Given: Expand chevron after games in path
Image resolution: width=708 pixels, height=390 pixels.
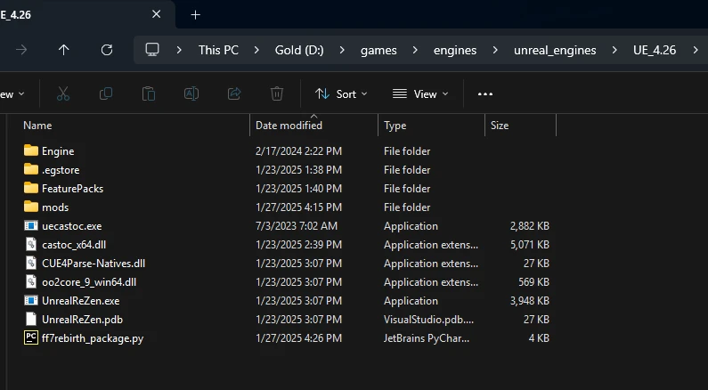Looking at the screenshot, I should [x=415, y=50].
